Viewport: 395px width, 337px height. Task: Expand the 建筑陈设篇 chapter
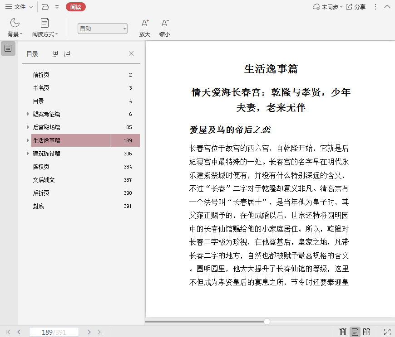[x=28, y=154]
